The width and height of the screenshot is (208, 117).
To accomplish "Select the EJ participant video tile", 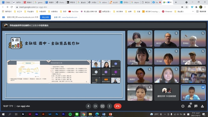I will point(140,38).
